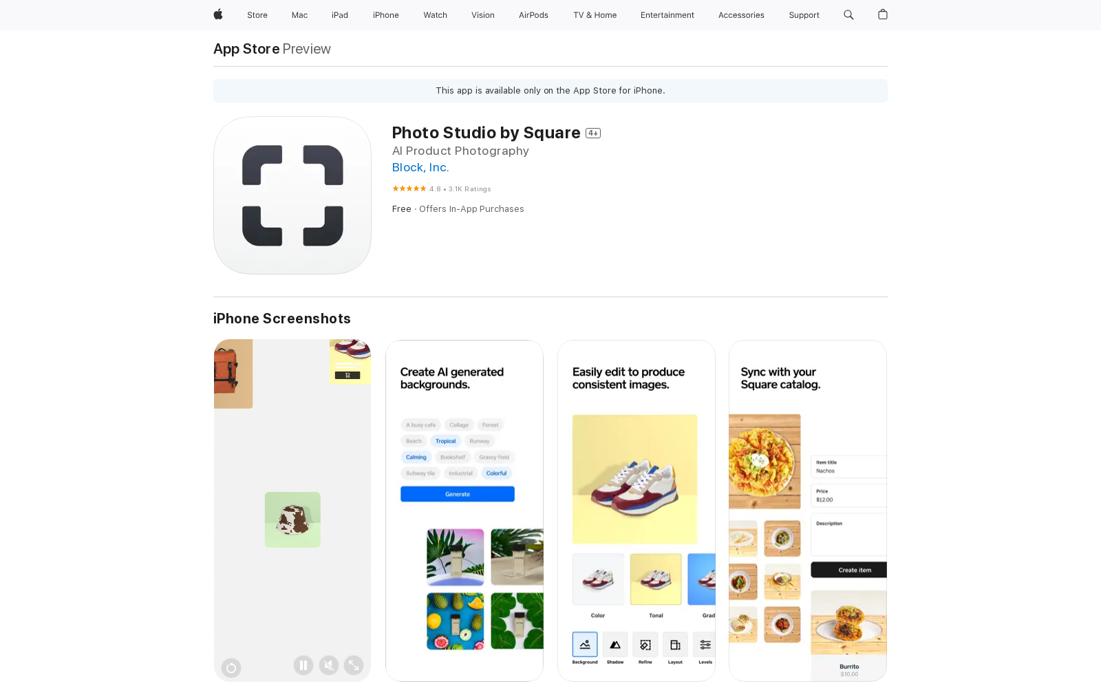
Task: Click the 4+ age rating badge
Action: pyautogui.click(x=593, y=133)
